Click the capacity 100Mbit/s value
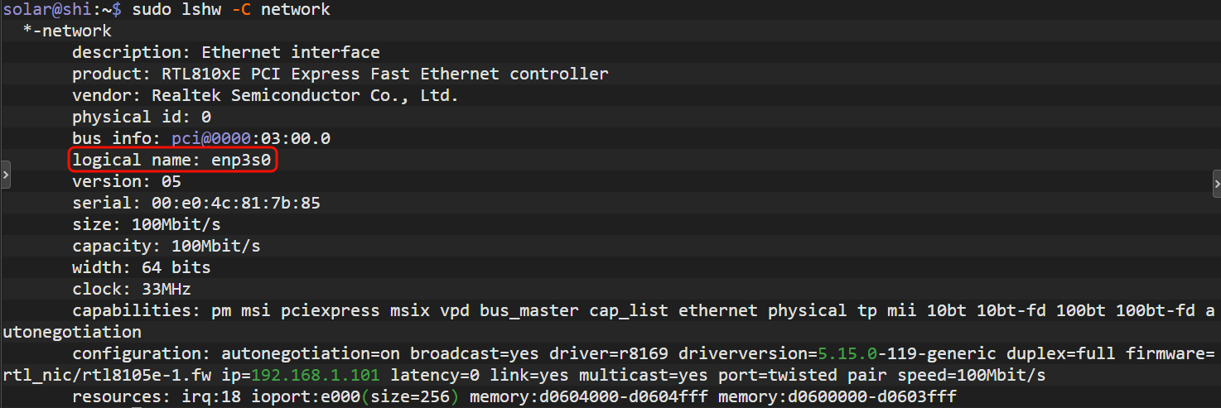The image size is (1221, 408). [x=215, y=246]
